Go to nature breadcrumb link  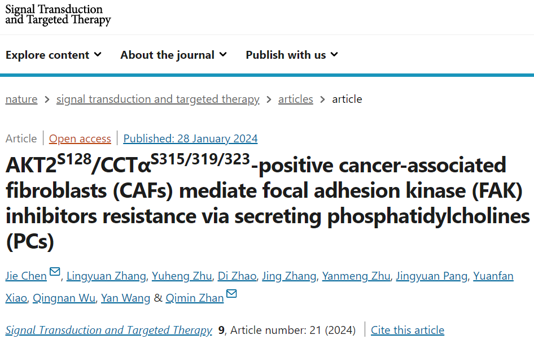click(21, 99)
